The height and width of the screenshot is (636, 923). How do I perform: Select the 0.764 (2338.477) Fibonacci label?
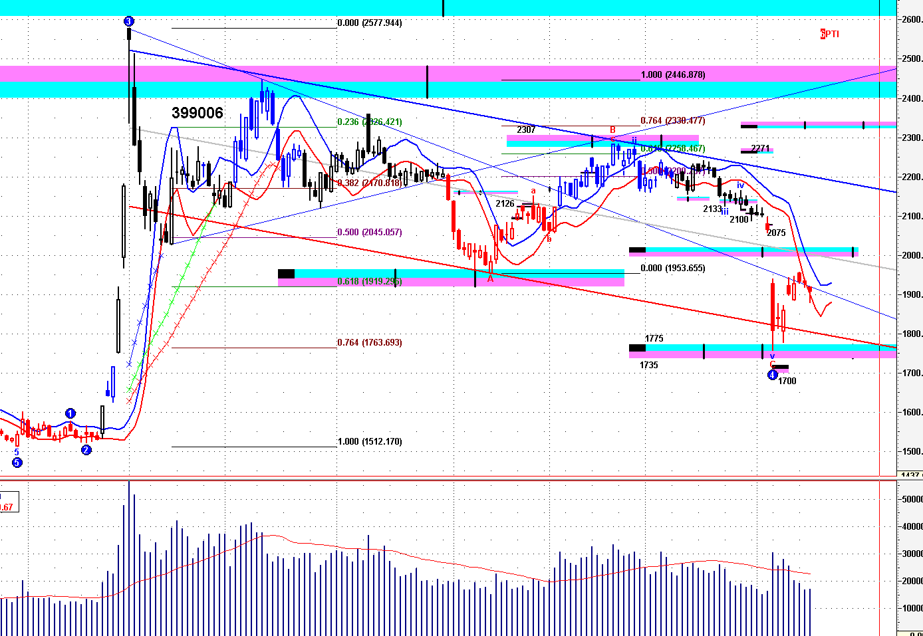[673, 120]
